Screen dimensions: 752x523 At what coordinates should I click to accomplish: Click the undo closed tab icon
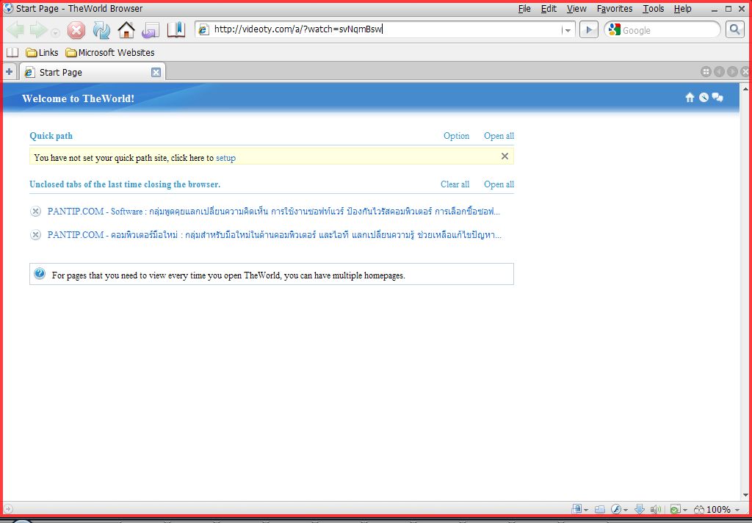point(151,30)
